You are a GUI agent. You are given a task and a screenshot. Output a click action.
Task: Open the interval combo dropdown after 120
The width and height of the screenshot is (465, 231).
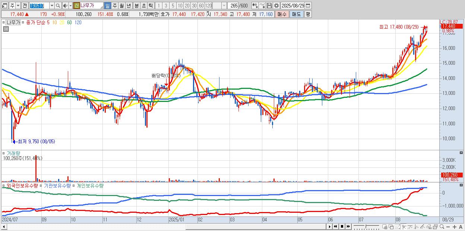point(224,6)
